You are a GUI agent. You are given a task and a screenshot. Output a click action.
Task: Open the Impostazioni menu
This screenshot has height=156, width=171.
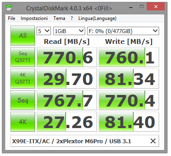pos(34,18)
